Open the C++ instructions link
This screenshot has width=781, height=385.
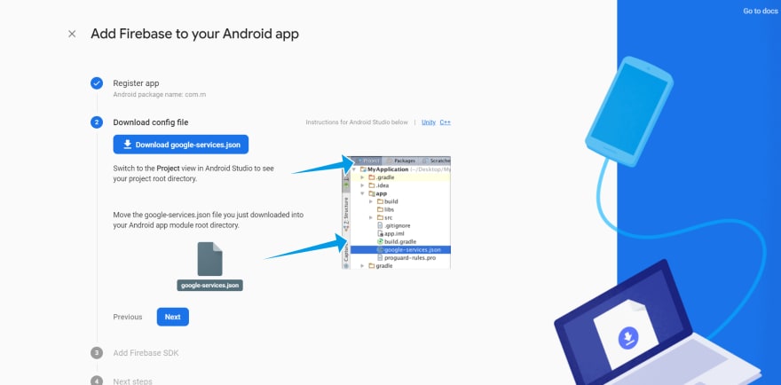pos(446,122)
